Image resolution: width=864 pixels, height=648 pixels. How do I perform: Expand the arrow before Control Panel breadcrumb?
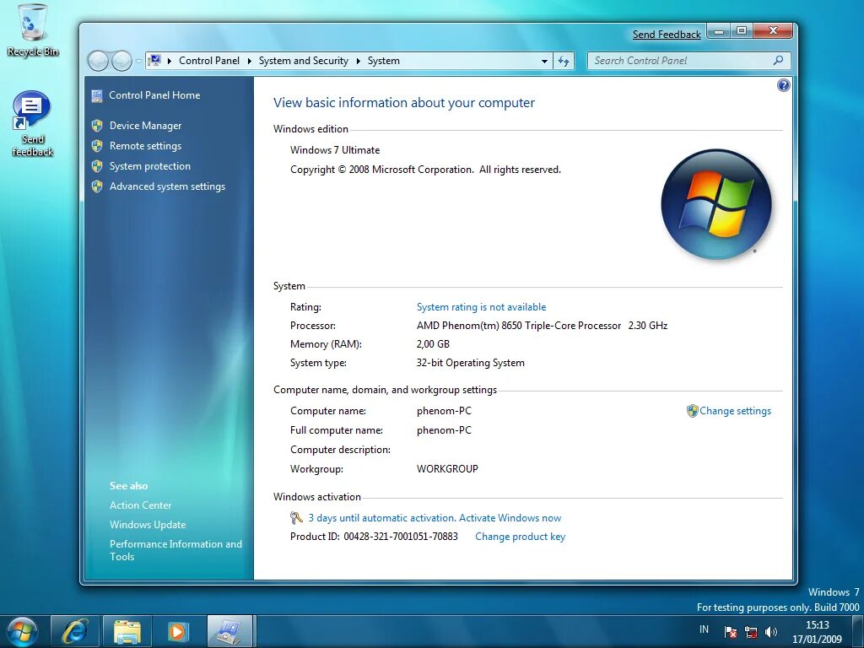[169, 61]
